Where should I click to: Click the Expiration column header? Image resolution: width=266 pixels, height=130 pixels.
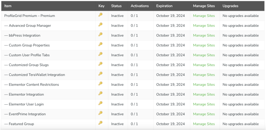click(164, 6)
